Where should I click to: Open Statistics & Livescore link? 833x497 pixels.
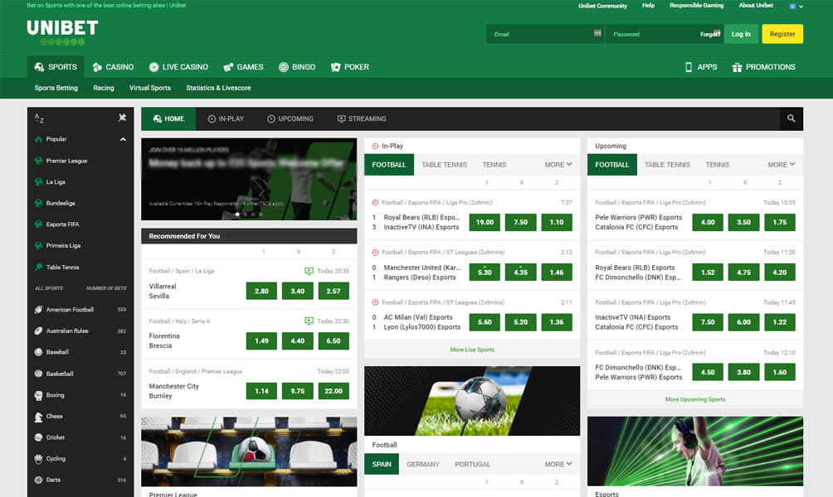(218, 88)
